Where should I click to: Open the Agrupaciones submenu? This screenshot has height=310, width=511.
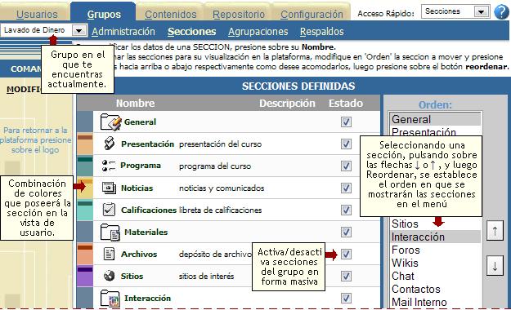(x=258, y=32)
